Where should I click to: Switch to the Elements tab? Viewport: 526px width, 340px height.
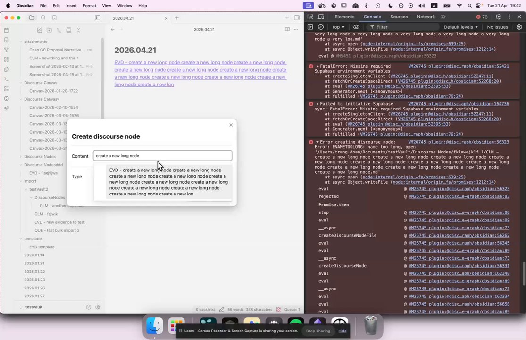coord(344,17)
